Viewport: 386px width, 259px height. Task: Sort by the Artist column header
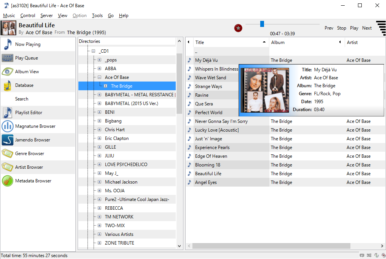coord(365,42)
